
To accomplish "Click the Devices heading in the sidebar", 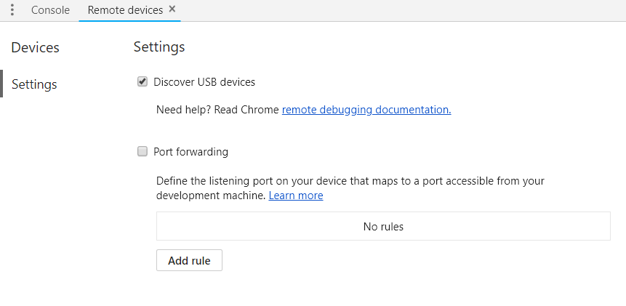I will pyautogui.click(x=35, y=48).
